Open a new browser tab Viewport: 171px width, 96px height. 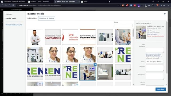click(x=109, y=2)
